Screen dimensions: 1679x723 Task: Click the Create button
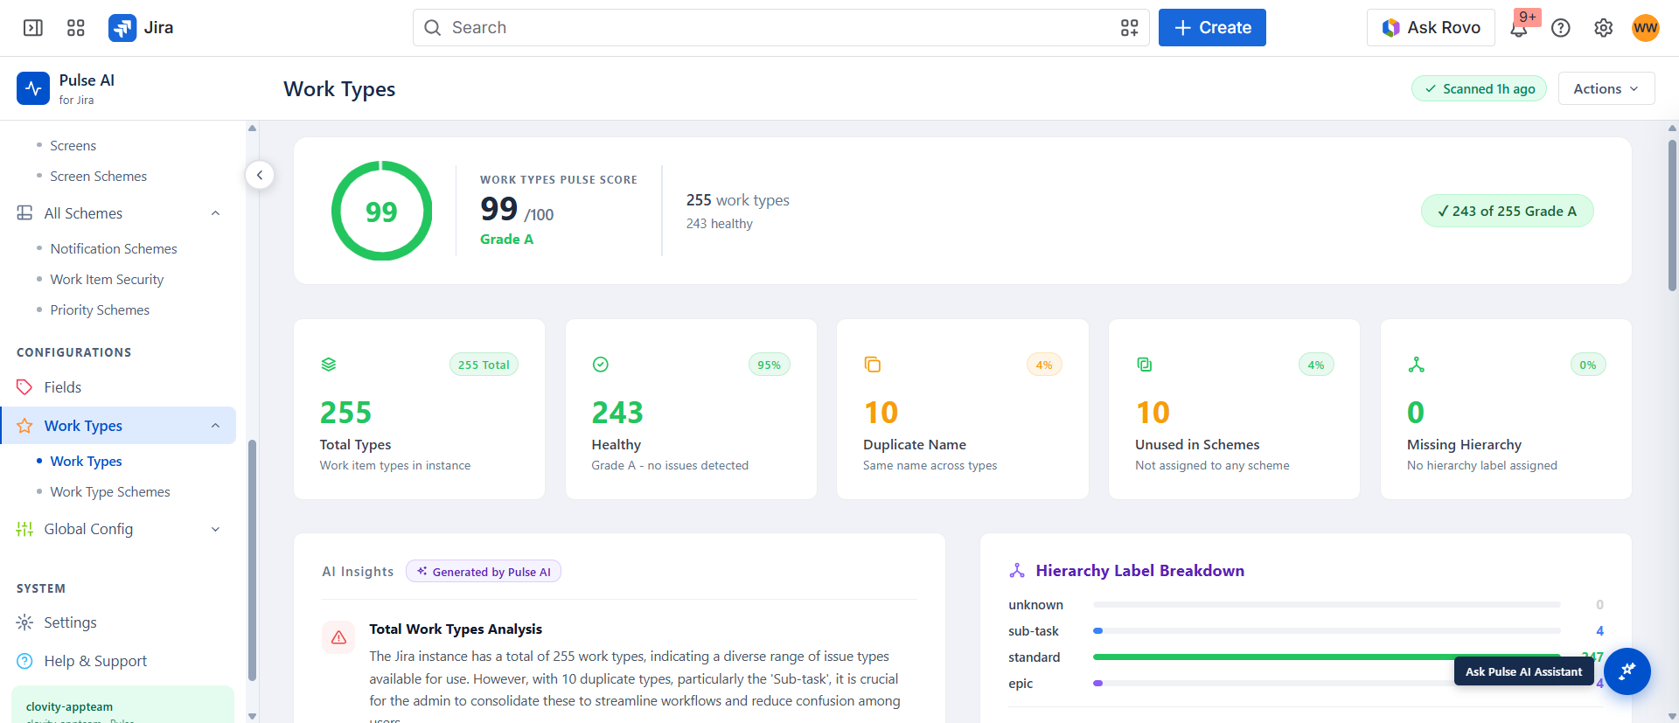(x=1212, y=28)
